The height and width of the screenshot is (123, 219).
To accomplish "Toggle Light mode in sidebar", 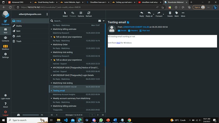I will coord(5,97).
